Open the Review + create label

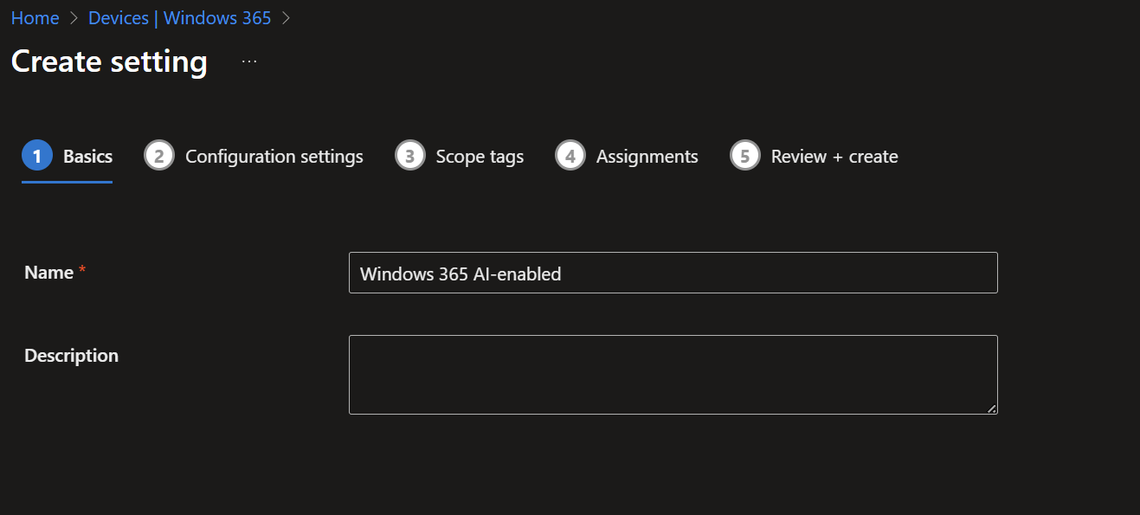coord(834,157)
